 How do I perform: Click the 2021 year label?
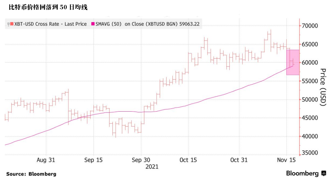coord(152,166)
